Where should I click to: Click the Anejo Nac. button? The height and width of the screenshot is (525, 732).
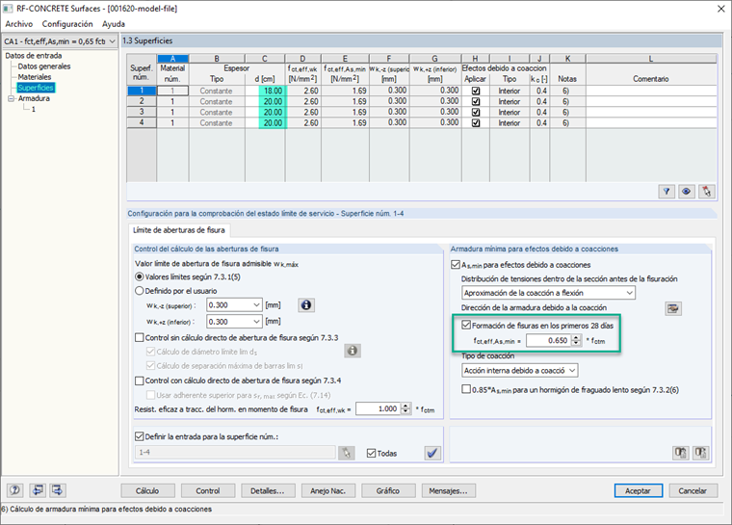(327, 491)
